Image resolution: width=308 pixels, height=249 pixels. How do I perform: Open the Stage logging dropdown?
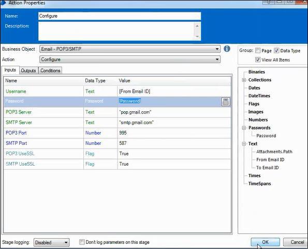(x=51, y=242)
